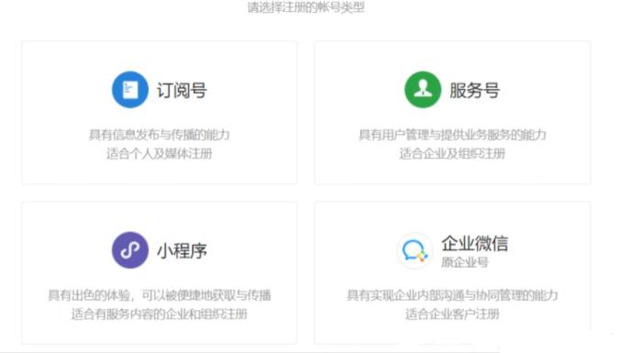The height and width of the screenshot is (353, 618).
Task: Click text 适合个人及媒体注册
Action: point(160,154)
